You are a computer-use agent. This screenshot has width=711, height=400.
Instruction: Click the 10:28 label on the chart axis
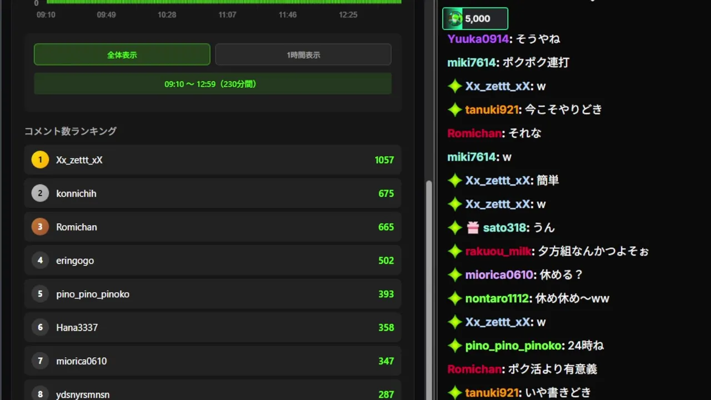pyautogui.click(x=167, y=14)
